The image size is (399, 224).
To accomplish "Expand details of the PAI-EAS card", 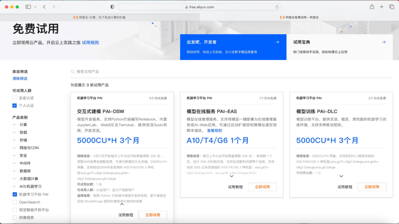I will 232,176.
